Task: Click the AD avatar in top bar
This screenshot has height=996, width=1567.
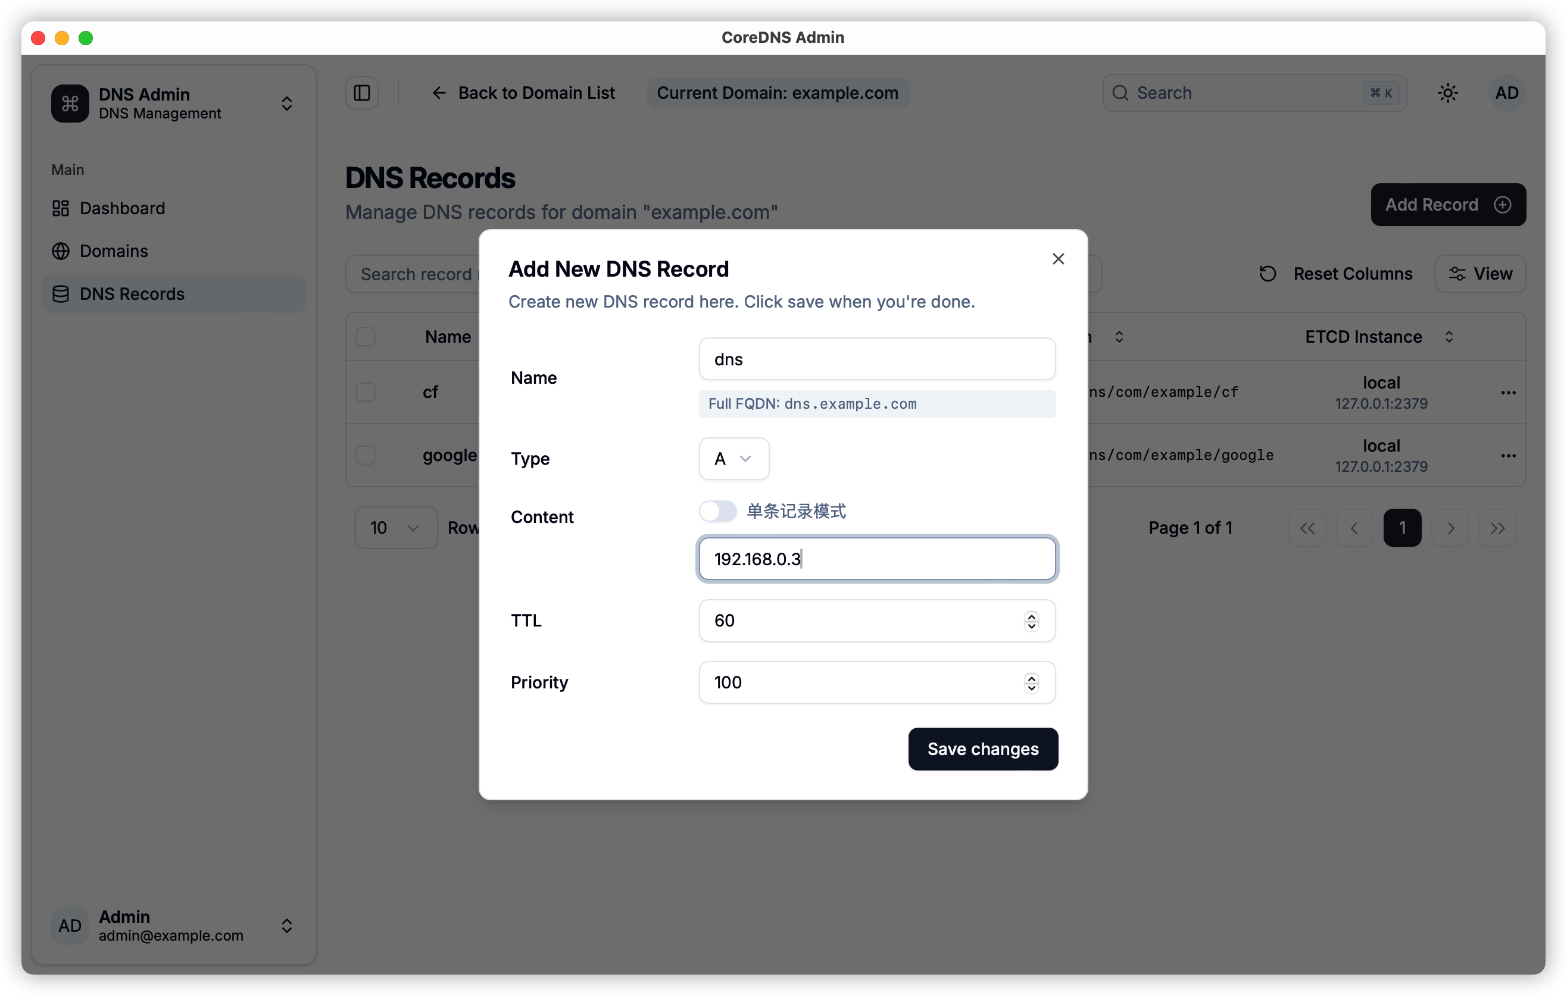Action: (x=1506, y=93)
